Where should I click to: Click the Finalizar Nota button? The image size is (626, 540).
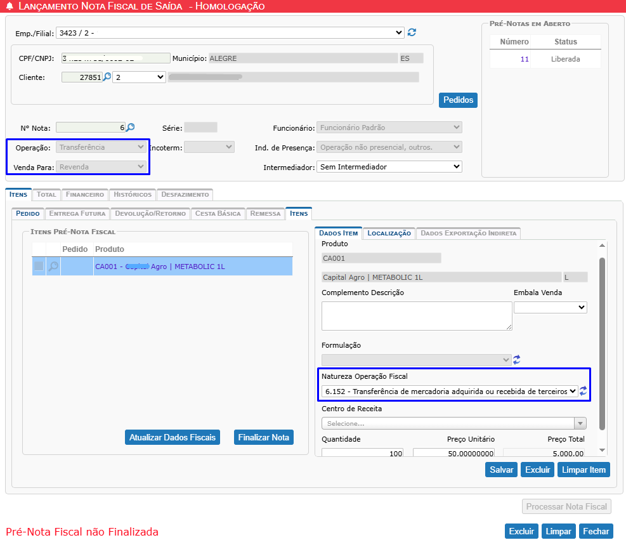[x=264, y=437]
